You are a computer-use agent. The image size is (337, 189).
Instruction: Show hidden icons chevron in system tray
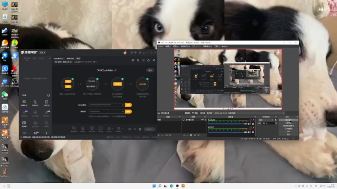296,186
